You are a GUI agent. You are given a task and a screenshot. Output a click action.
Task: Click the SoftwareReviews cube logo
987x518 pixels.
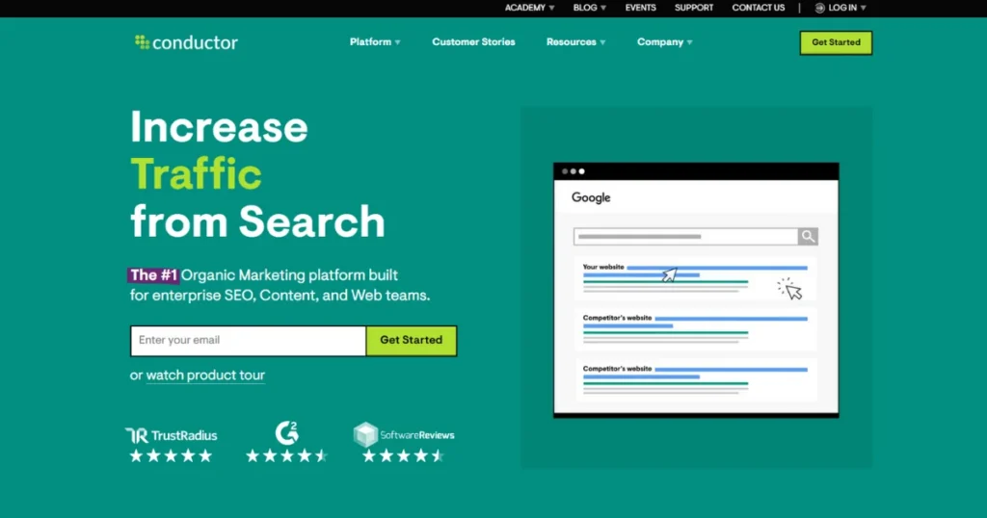click(x=365, y=434)
